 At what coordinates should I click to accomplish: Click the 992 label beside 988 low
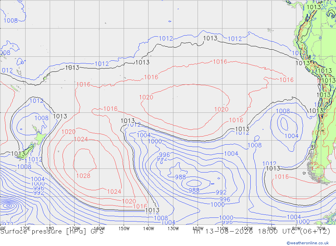click(x=221, y=192)
